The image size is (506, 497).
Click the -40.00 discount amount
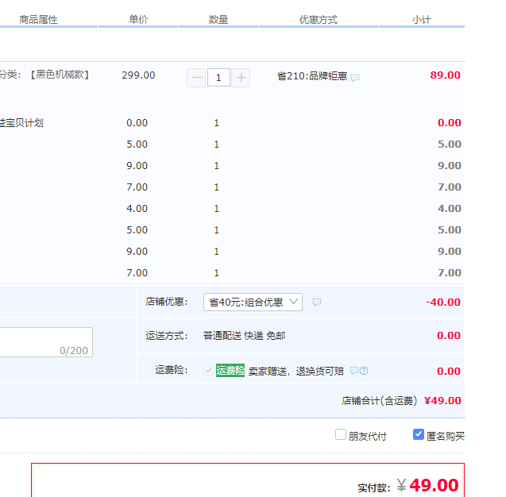443,302
